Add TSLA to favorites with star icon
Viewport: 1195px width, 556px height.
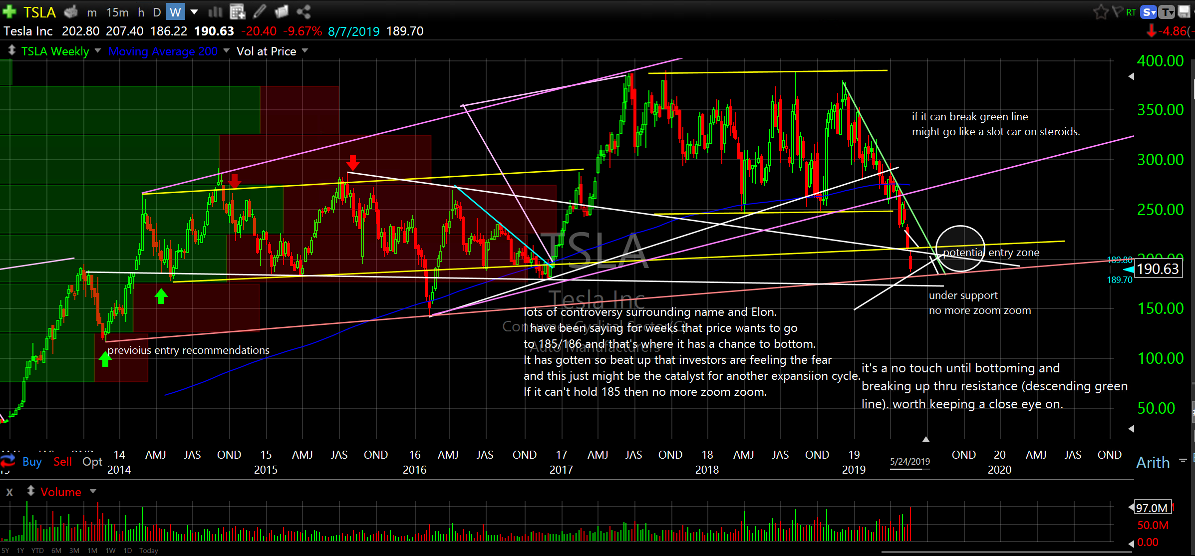pyautogui.click(x=1101, y=12)
